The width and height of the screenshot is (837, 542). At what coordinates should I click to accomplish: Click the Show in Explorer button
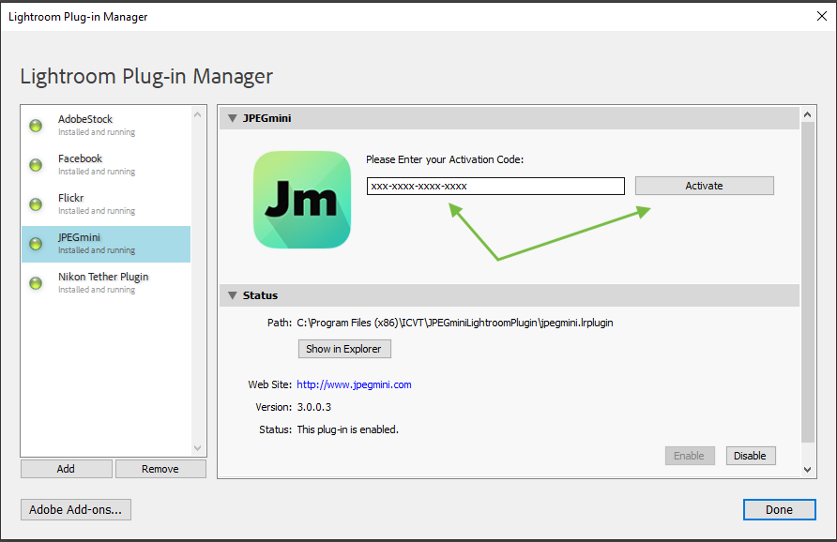click(x=344, y=349)
